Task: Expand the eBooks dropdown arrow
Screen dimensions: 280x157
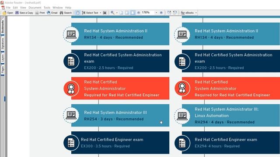Action: point(196,13)
